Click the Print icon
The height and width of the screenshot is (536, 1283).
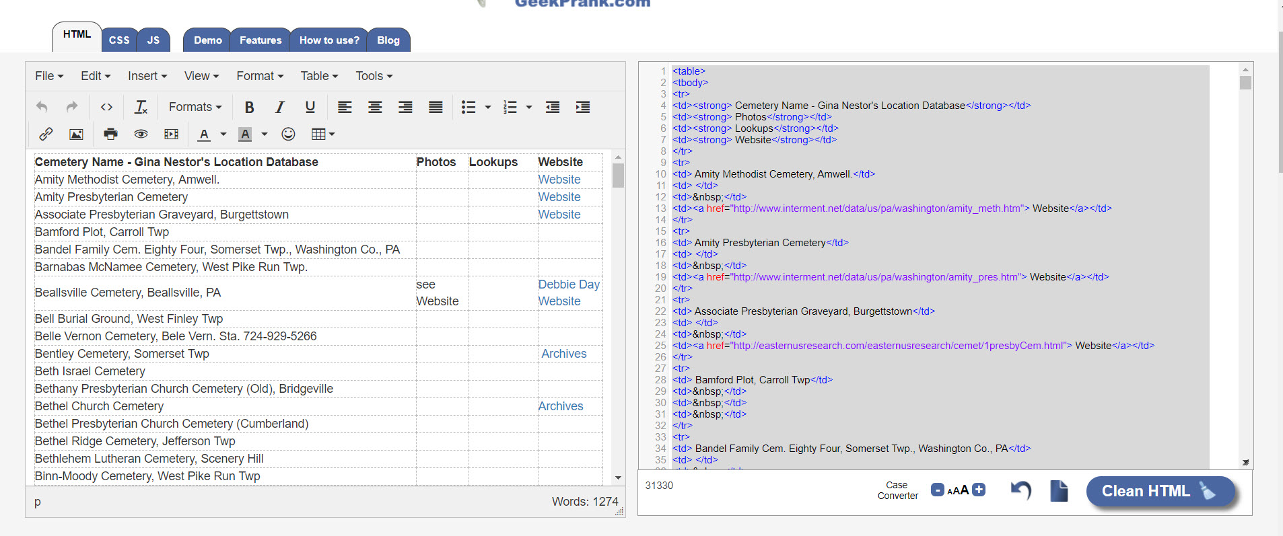[110, 134]
